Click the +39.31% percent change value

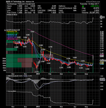(95, 6)
